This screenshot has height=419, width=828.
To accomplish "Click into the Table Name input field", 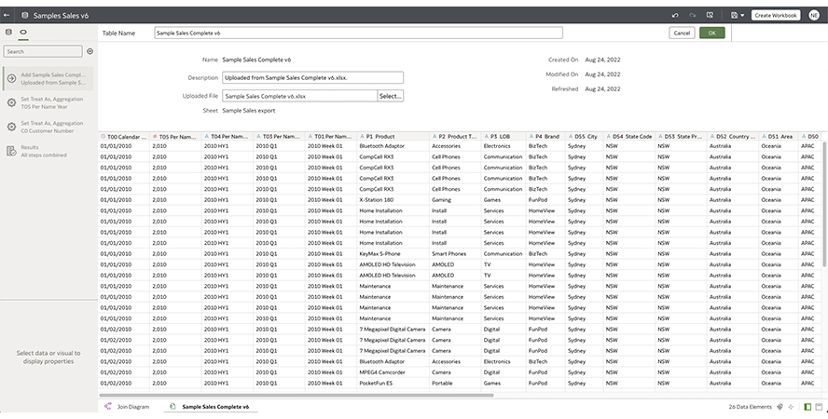I will tap(358, 33).
